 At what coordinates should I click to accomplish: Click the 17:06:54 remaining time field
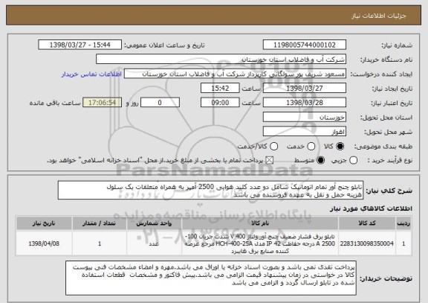tap(102, 103)
